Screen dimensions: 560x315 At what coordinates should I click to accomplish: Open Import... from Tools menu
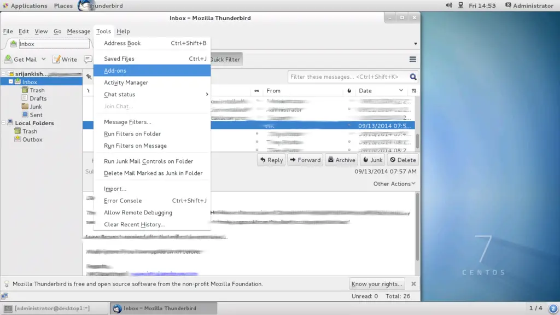click(152, 189)
